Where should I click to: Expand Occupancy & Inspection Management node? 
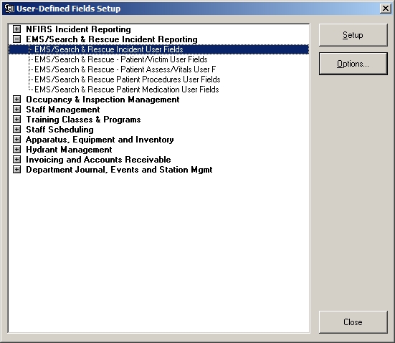tap(17, 100)
